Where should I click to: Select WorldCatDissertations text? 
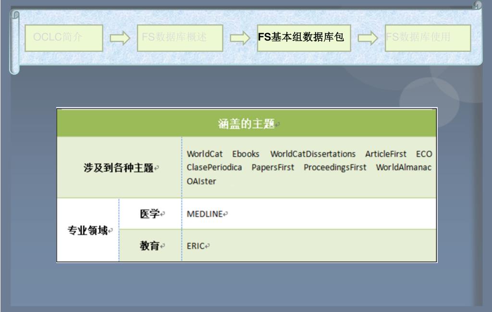click(313, 154)
